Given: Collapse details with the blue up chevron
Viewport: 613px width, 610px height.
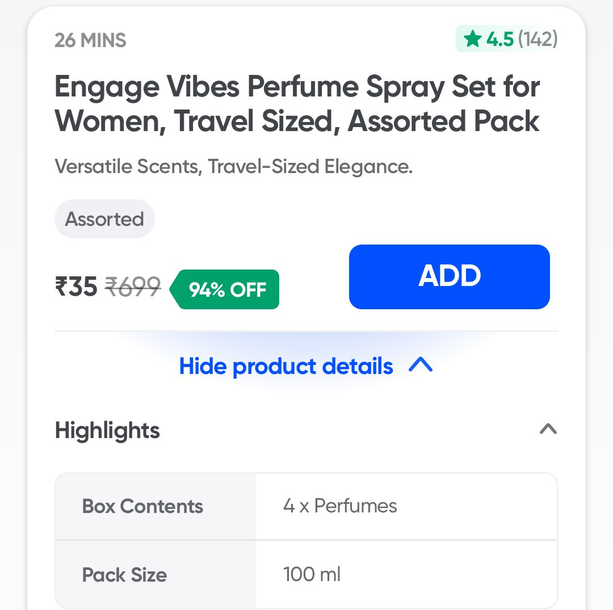Looking at the screenshot, I should point(421,366).
